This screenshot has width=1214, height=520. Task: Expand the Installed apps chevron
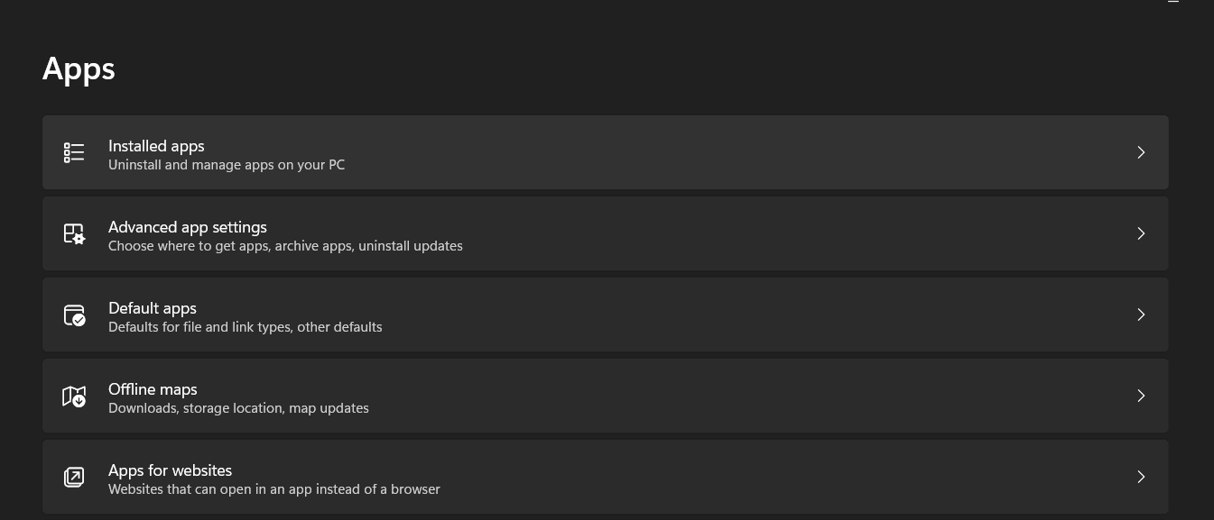coord(1141,152)
